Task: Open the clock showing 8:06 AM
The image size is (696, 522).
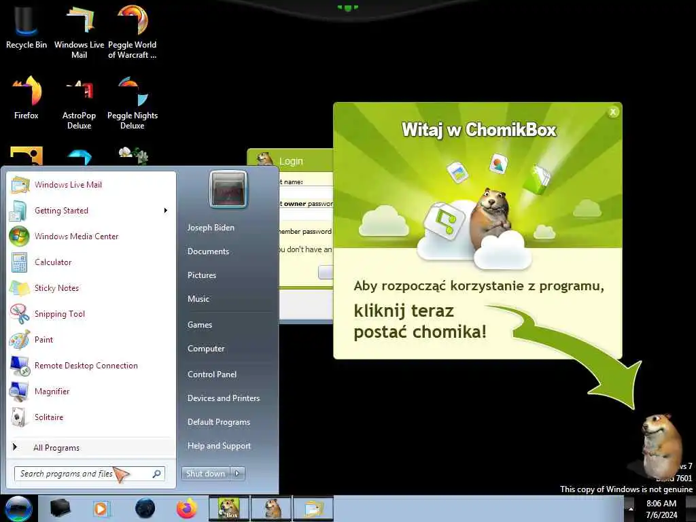Action: [x=661, y=509]
